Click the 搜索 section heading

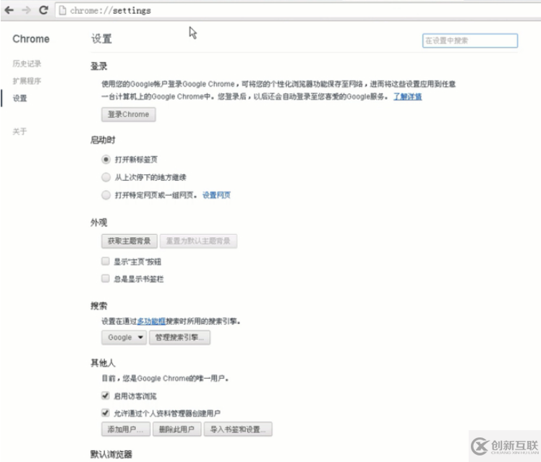98,306
